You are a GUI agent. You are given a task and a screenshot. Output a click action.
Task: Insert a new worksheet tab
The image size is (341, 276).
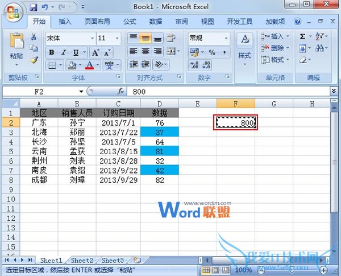[x=137, y=260]
